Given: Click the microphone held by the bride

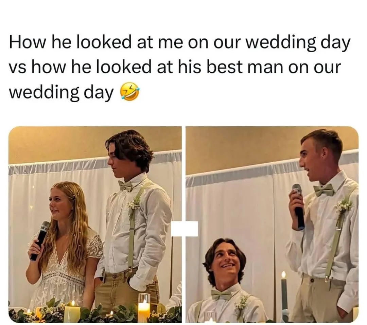Looking at the screenshot, I should [x=40, y=241].
